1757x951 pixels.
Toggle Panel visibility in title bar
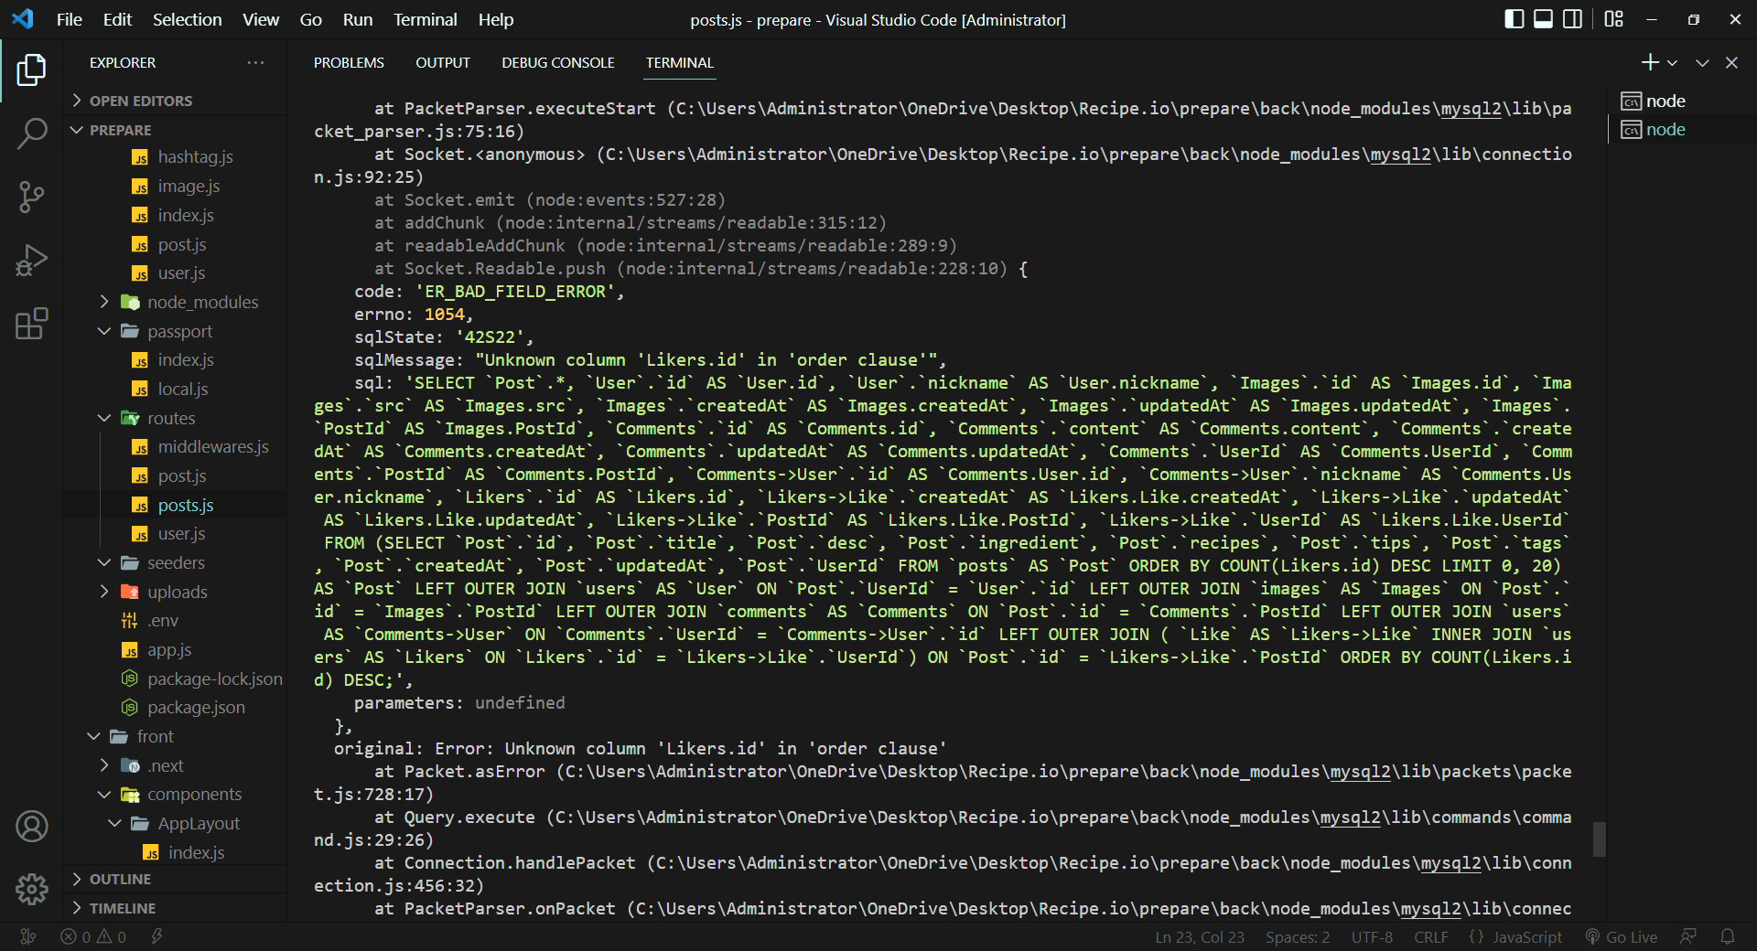click(1544, 19)
